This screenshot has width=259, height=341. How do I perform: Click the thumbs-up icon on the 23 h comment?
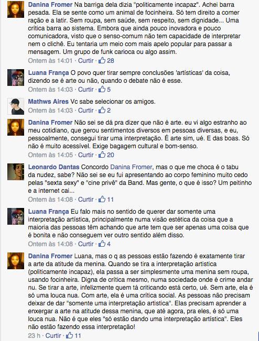pyautogui.click(x=69, y=335)
